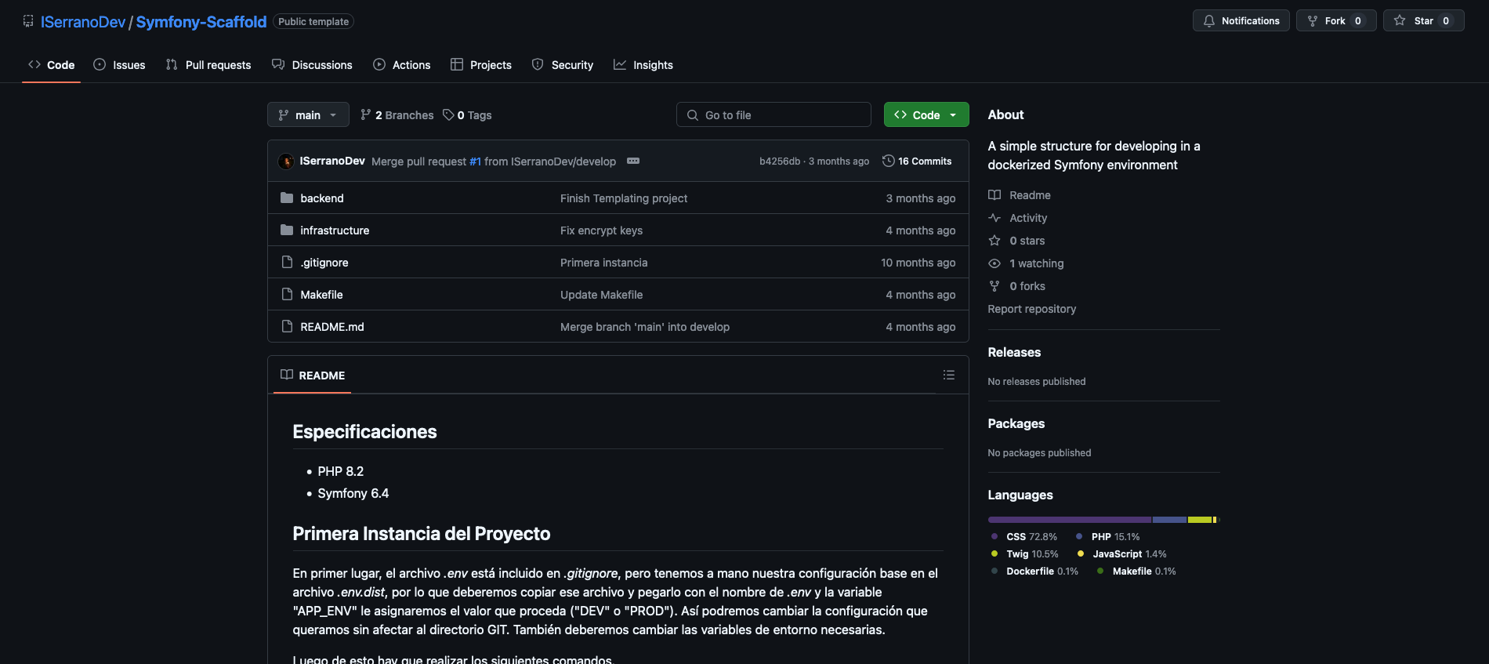The height and width of the screenshot is (664, 1489).
Task: Open commit 'Primera instancia'
Action: tap(603, 263)
